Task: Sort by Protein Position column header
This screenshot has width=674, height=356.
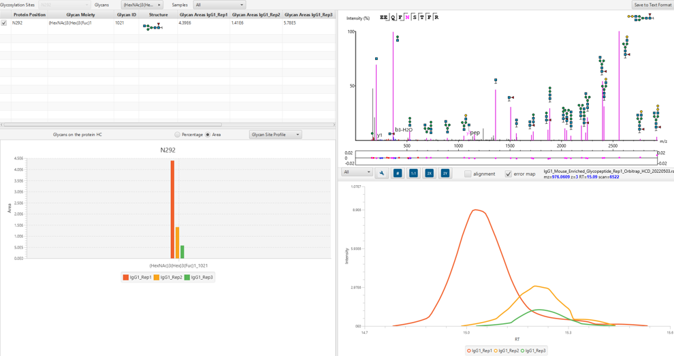Action: coord(29,14)
